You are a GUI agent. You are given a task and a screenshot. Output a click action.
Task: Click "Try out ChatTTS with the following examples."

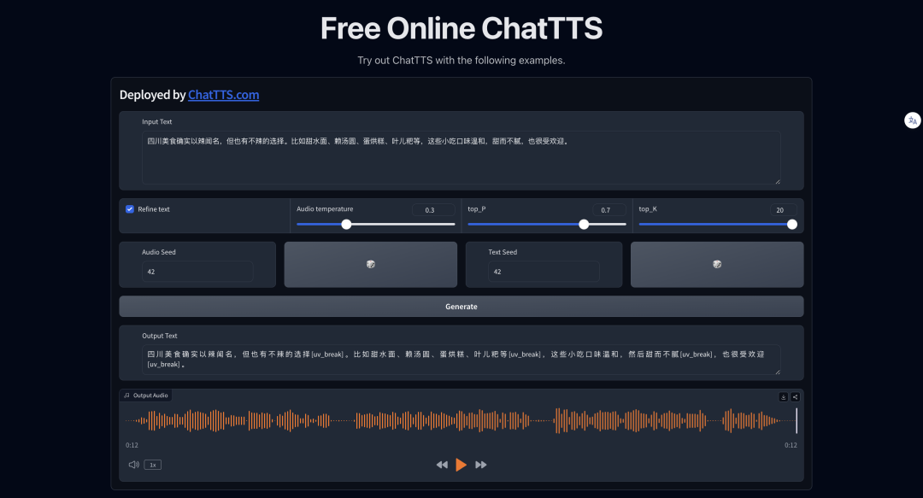[461, 60]
